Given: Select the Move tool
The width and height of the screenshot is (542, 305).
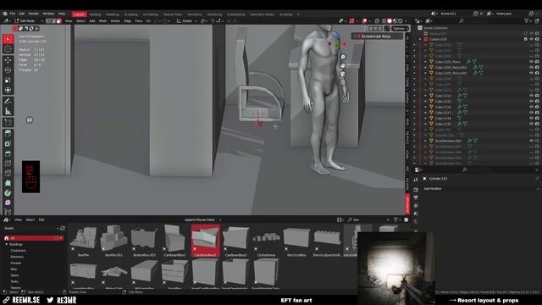Looking at the screenshot, I should coord(8,60).
